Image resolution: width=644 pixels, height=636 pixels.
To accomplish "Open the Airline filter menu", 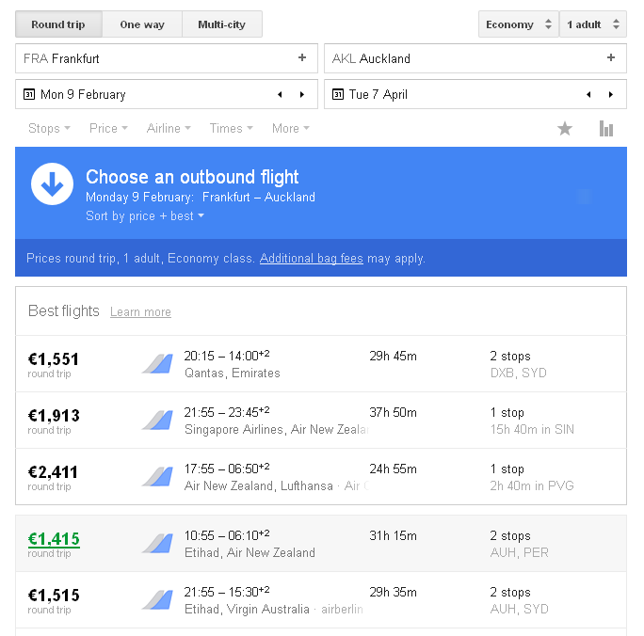I will tap(169, 129).
